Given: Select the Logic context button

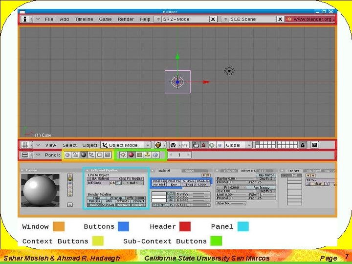Looking at the screenshot, I should (68, 155).
